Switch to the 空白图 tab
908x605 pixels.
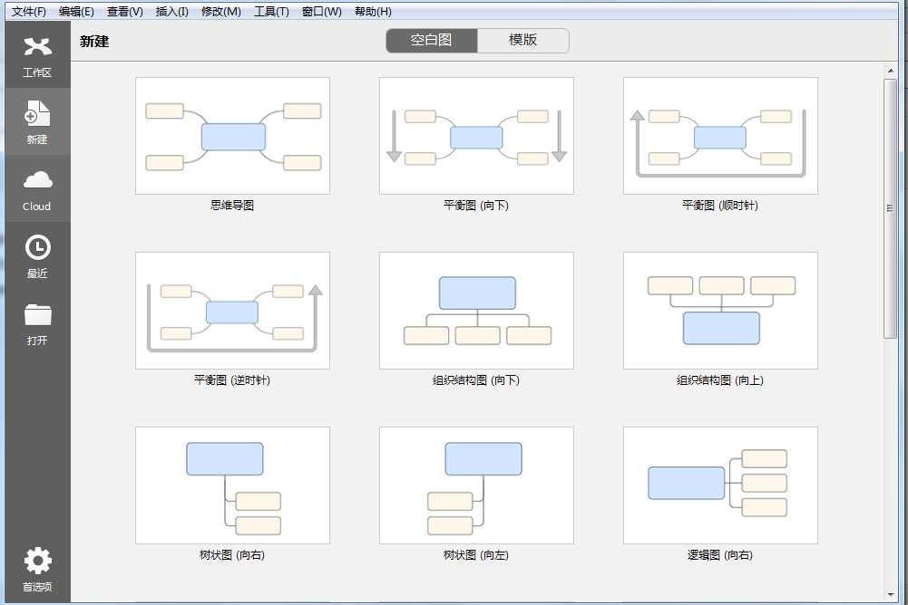[432, 41]
